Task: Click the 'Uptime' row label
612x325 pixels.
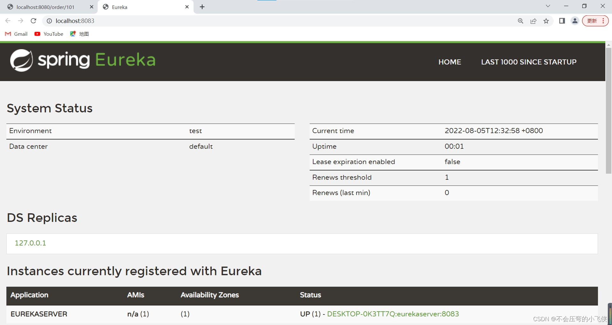Action: [x=324, y=146]
